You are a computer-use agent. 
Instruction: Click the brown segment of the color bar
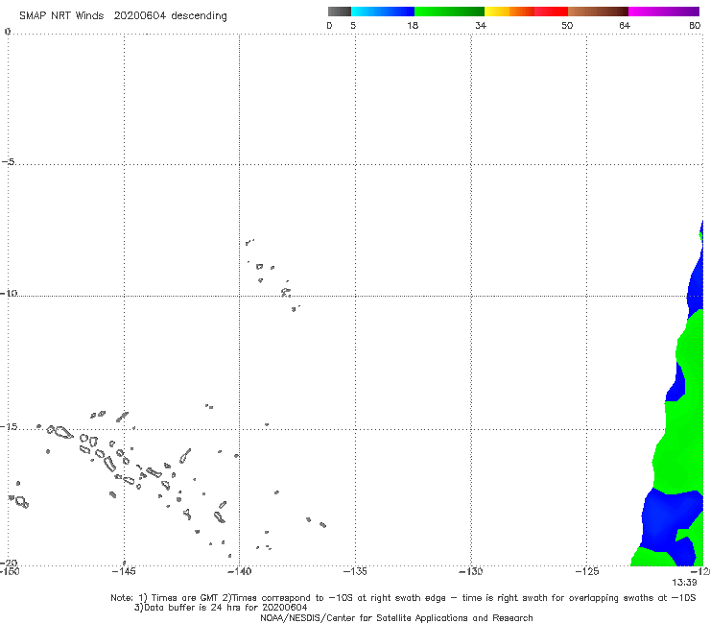pos(598,12)
